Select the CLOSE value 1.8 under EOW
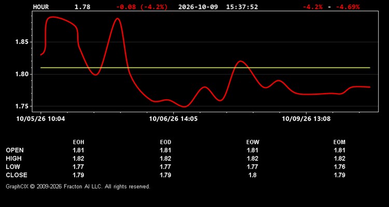 (253, 175)
